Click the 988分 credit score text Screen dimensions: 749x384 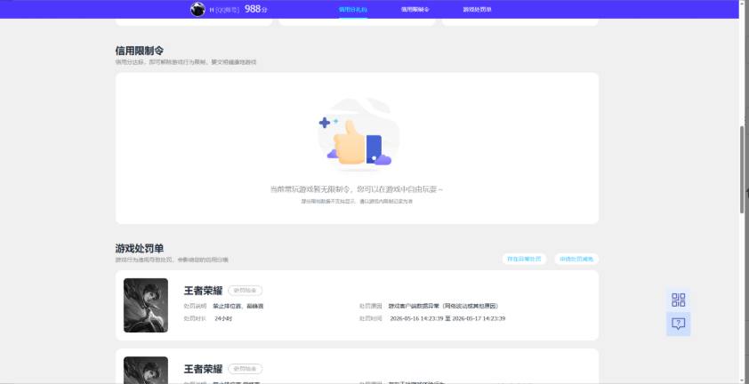[256, 9]
